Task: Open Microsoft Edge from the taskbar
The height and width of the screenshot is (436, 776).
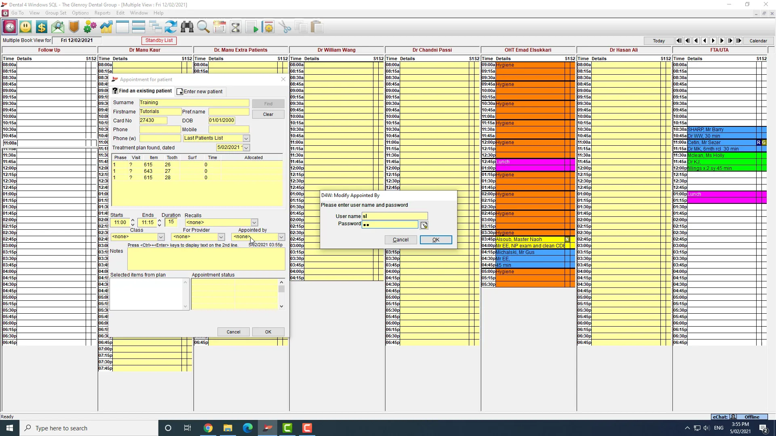Action: [247, 428]
